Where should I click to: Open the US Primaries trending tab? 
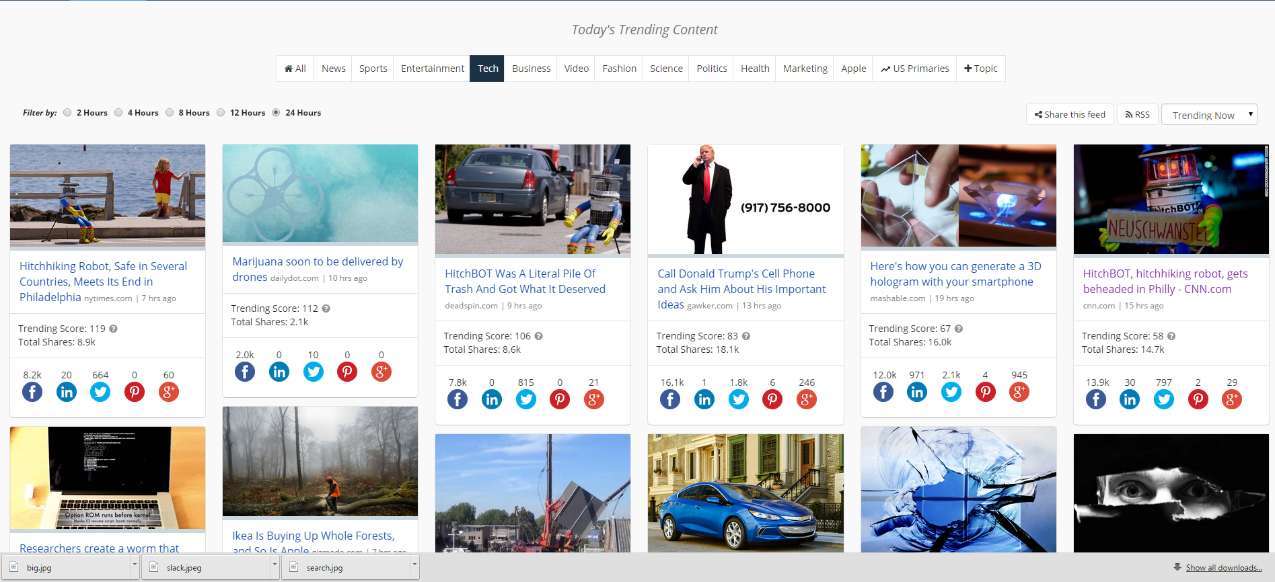pos(914,69)
